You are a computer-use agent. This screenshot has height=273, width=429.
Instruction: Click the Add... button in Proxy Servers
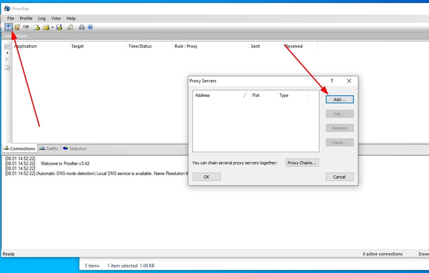(x=339, y=99)
